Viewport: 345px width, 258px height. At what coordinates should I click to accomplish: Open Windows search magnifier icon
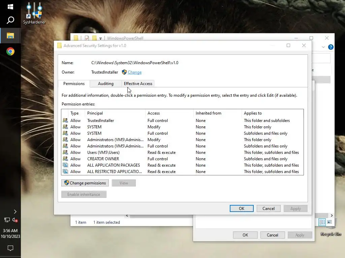[10, 20]
